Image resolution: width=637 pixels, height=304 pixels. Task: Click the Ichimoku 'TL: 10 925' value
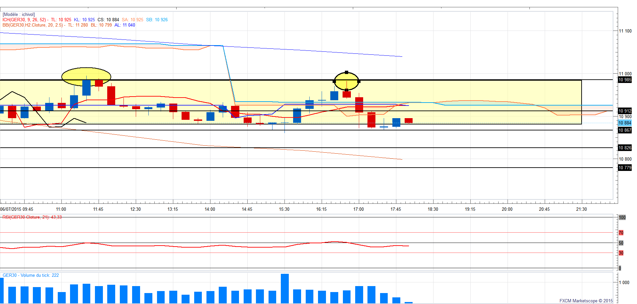click(x=61, y=20)
